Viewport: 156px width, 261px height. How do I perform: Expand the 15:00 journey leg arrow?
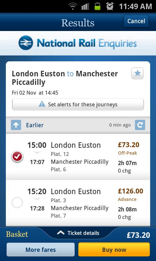(37, 152)
